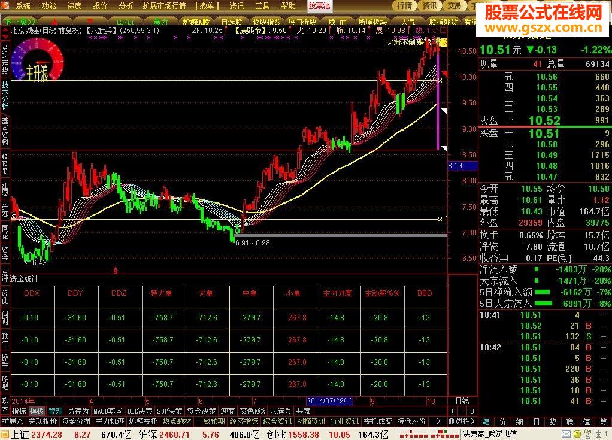Click the 管理 tab below the chart
This screenshot has height=440, width=612.
[55, 411]
